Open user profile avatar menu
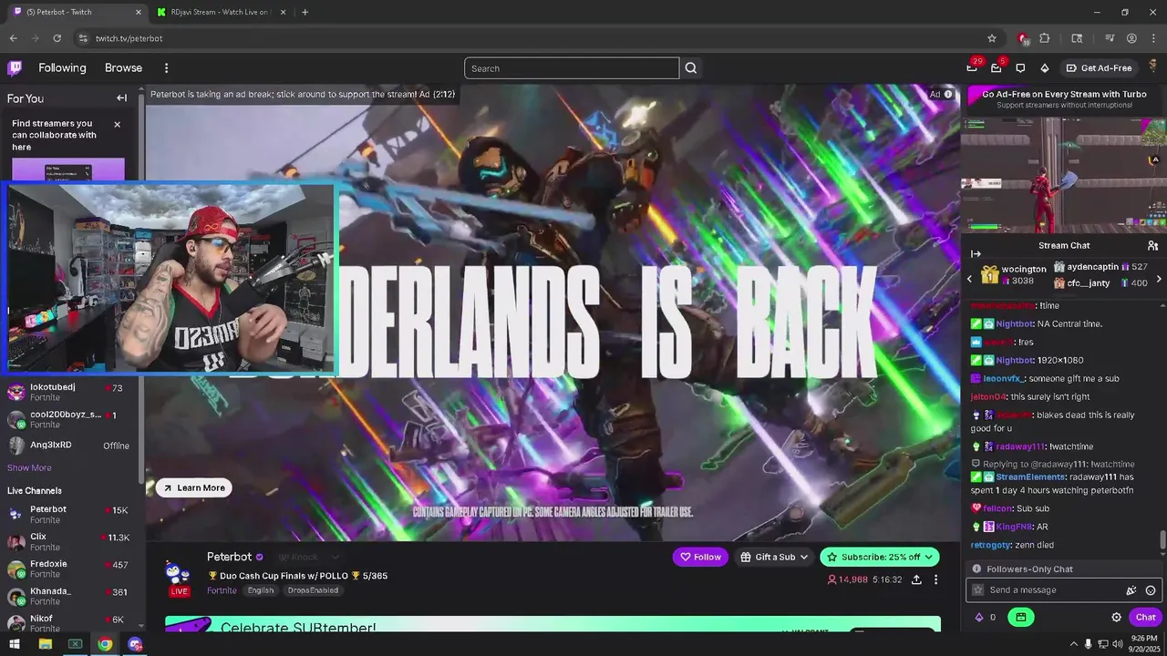The image size is (1167, 656). (1152, 67)
